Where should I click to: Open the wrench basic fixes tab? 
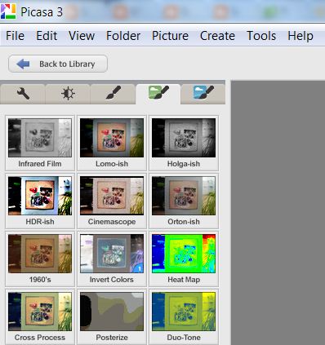tap(23, 94)
